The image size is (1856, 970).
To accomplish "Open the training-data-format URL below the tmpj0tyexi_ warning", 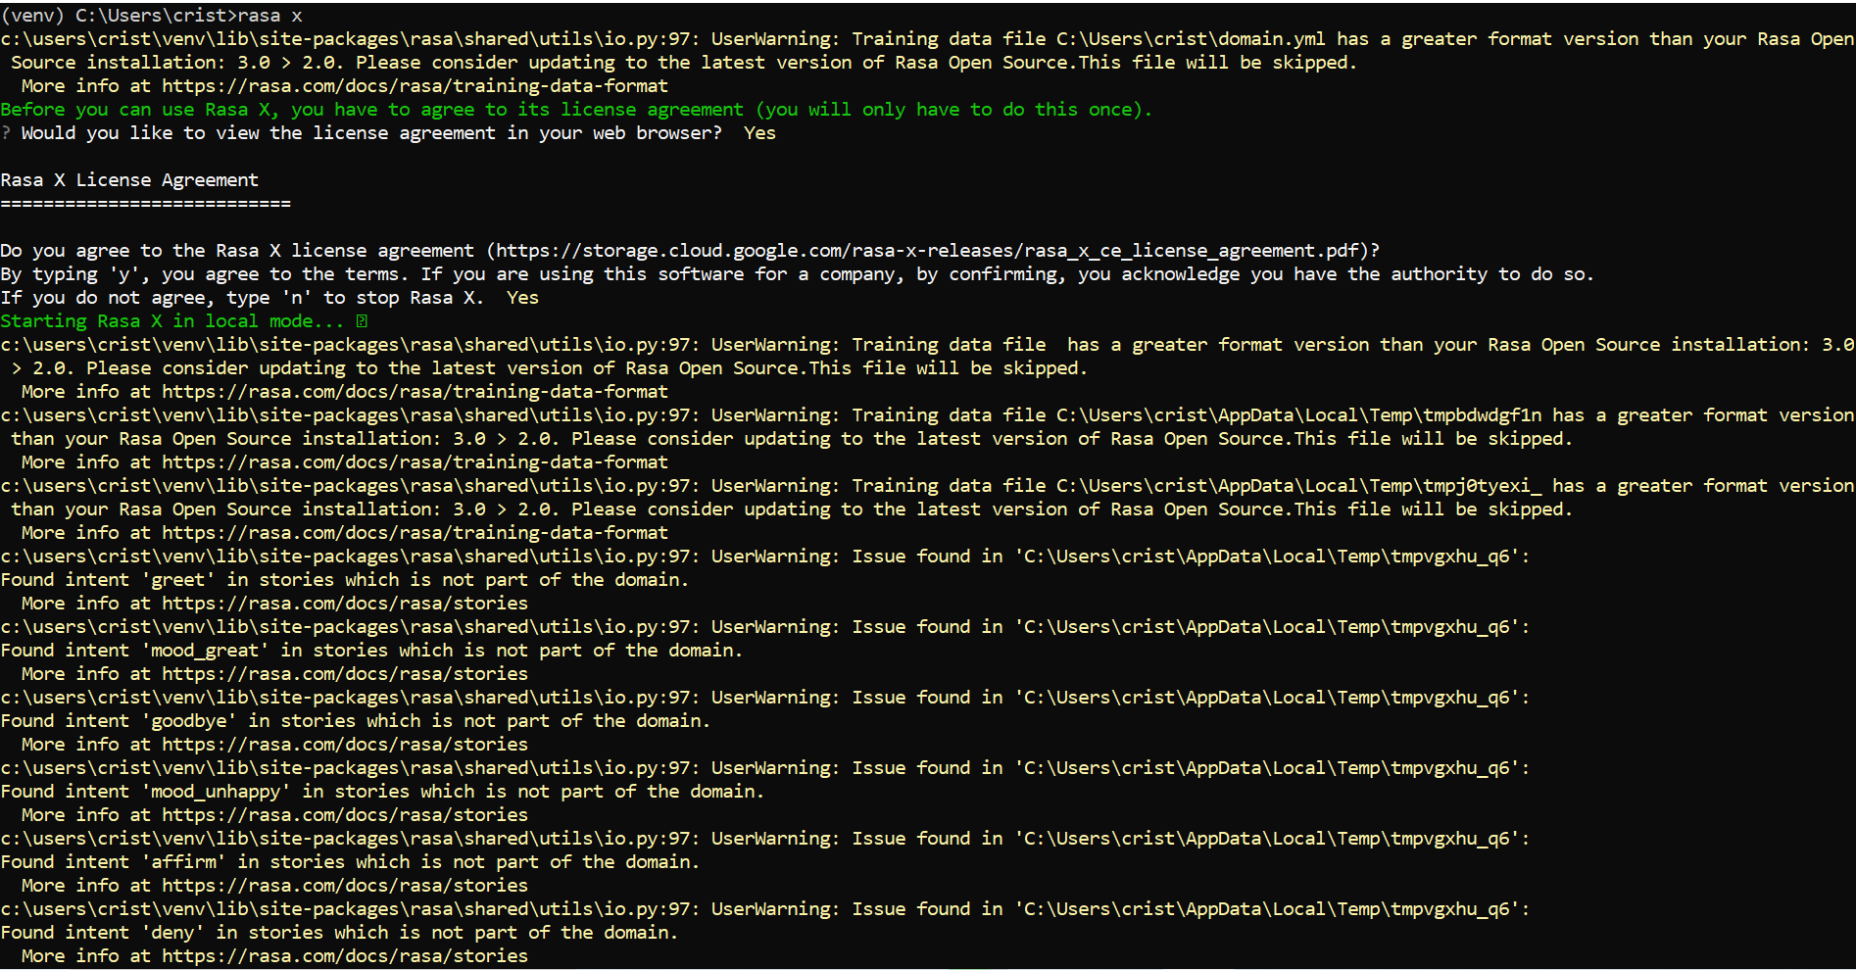I will [x=415, y=533].
